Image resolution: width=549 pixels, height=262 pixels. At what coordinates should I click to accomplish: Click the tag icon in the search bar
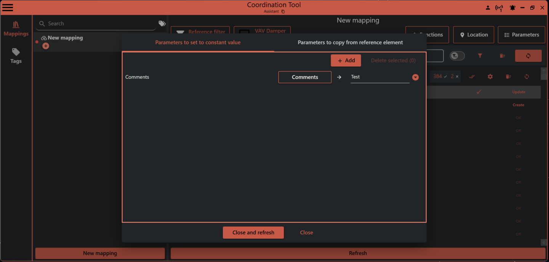point(162,23)
